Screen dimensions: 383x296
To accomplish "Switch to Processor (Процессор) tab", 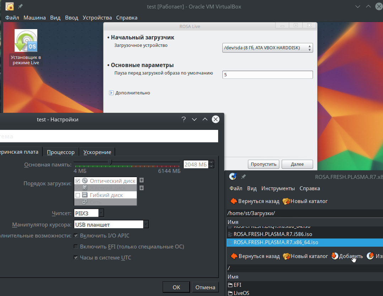I will [60, 152].
